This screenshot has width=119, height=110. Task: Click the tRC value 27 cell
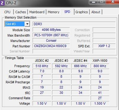(42, 93)
